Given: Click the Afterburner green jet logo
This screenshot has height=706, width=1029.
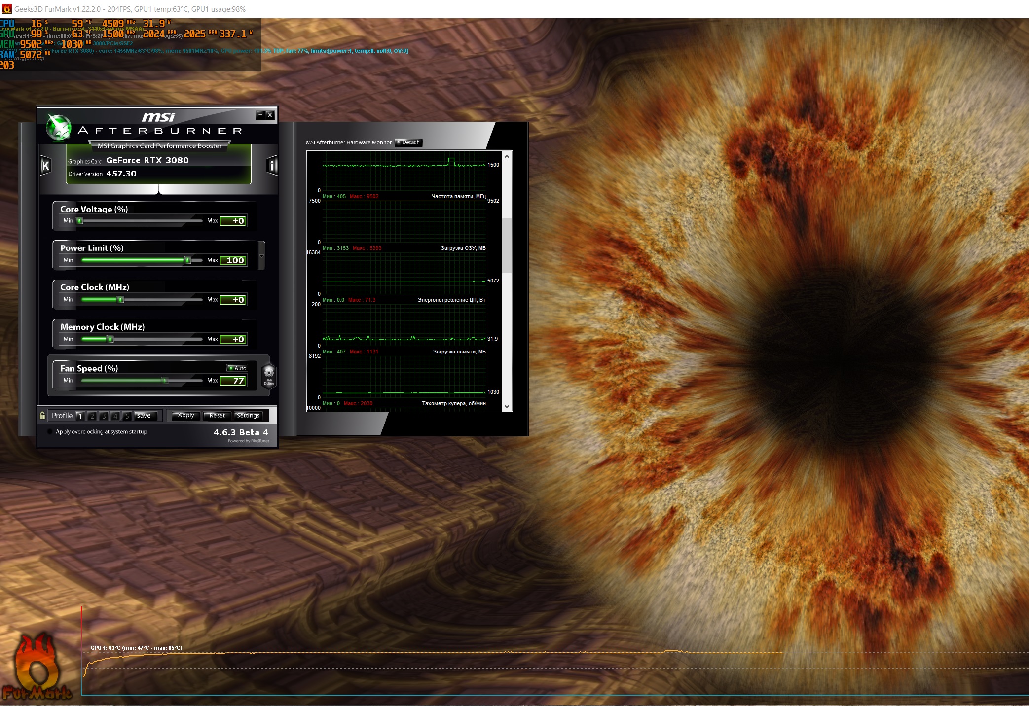Looking at the screenshot, I should click(x=59, y=127).
